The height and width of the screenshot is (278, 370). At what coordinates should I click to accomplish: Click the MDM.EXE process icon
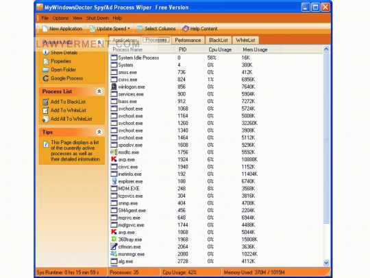[x=114, y=188]
